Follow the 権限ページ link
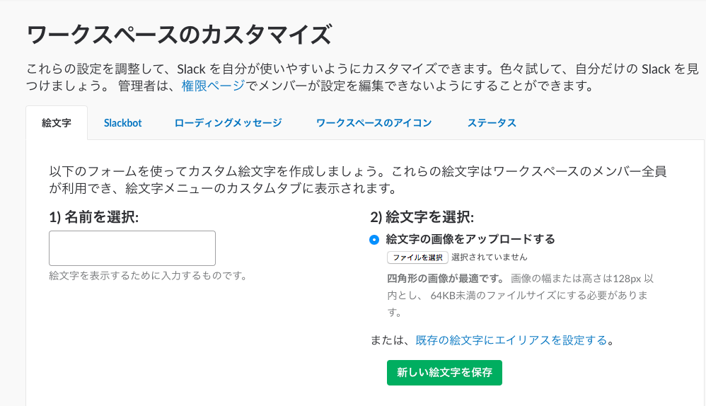This screenshot has width=706, height=406. click(213, 86)
